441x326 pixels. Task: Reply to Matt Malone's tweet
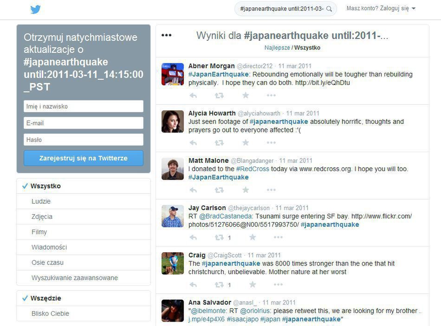click(193, 190)
